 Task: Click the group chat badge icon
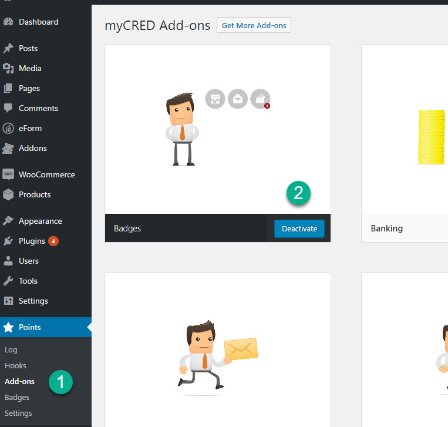pos(215,99)
